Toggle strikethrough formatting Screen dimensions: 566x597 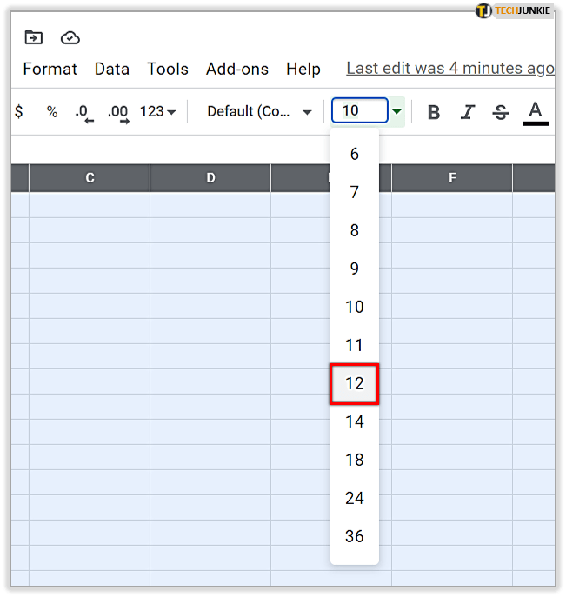pyautogui.click(x=501, y=112)
